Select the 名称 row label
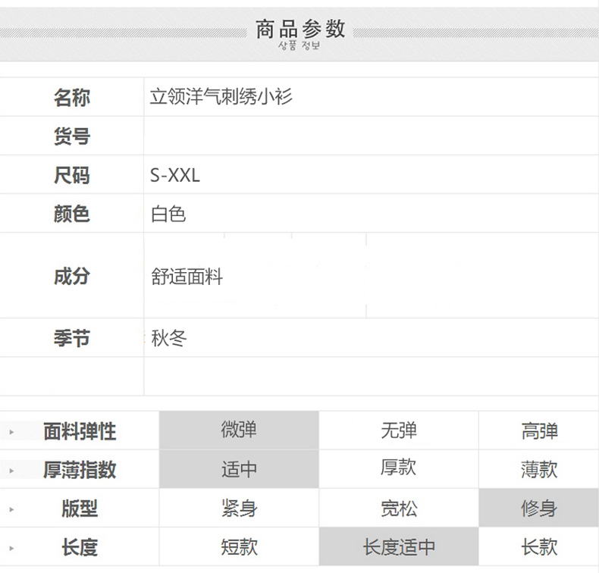The width and height of the screenshot is (599, 573). 72,97
